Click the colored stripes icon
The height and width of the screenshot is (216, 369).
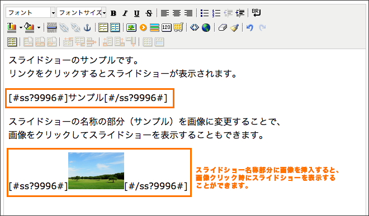tap(155, 28)
